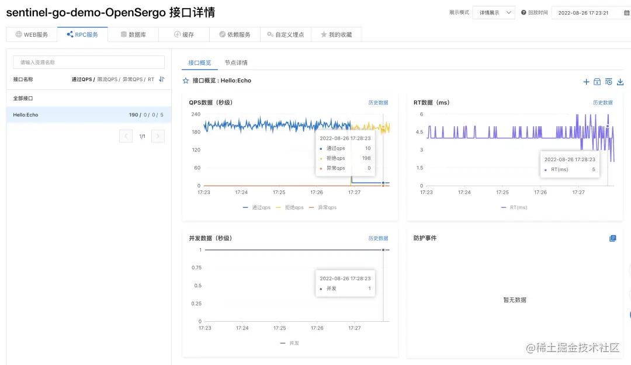Click the sort arrows icon after RT header
The image size is (631, 365).
pos(162,79)
